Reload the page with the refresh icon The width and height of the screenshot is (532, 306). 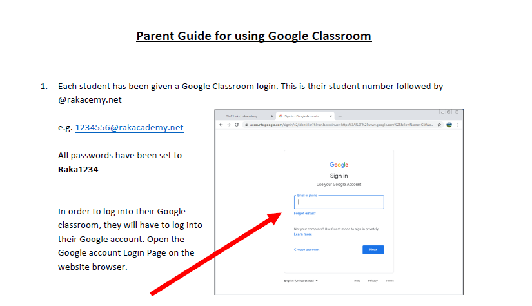(x=237, y=125)
